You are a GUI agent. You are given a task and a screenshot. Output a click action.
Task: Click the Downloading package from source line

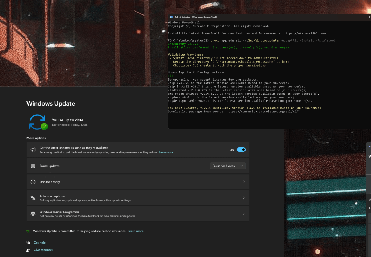(234, 112)
